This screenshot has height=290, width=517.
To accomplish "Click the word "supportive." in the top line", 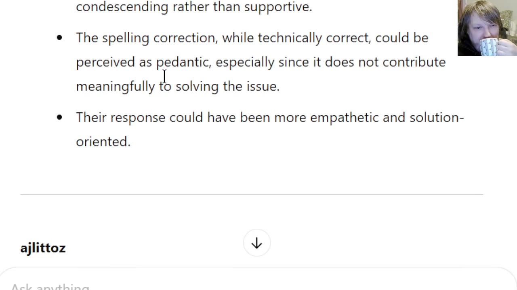I will tap(278, 6).
